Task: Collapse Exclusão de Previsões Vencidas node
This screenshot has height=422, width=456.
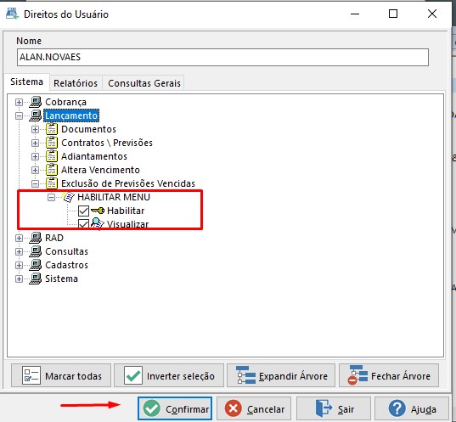Action: [35, 183]
